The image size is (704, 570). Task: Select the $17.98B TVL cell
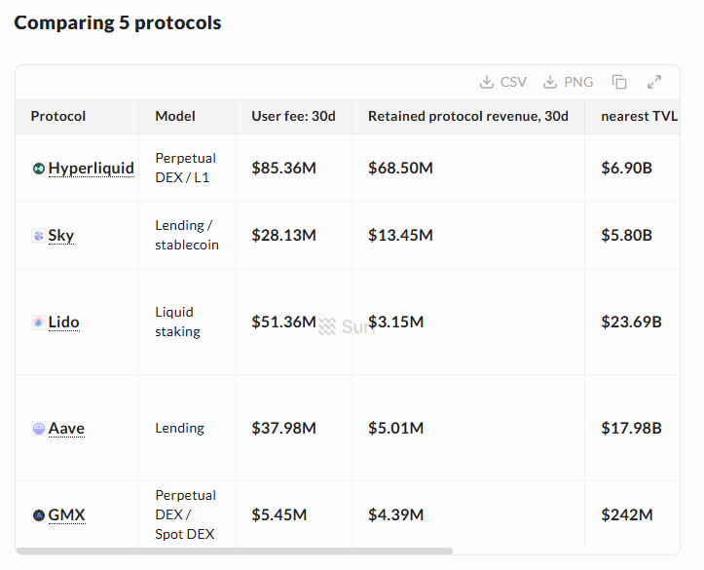(x=632, y=428)
